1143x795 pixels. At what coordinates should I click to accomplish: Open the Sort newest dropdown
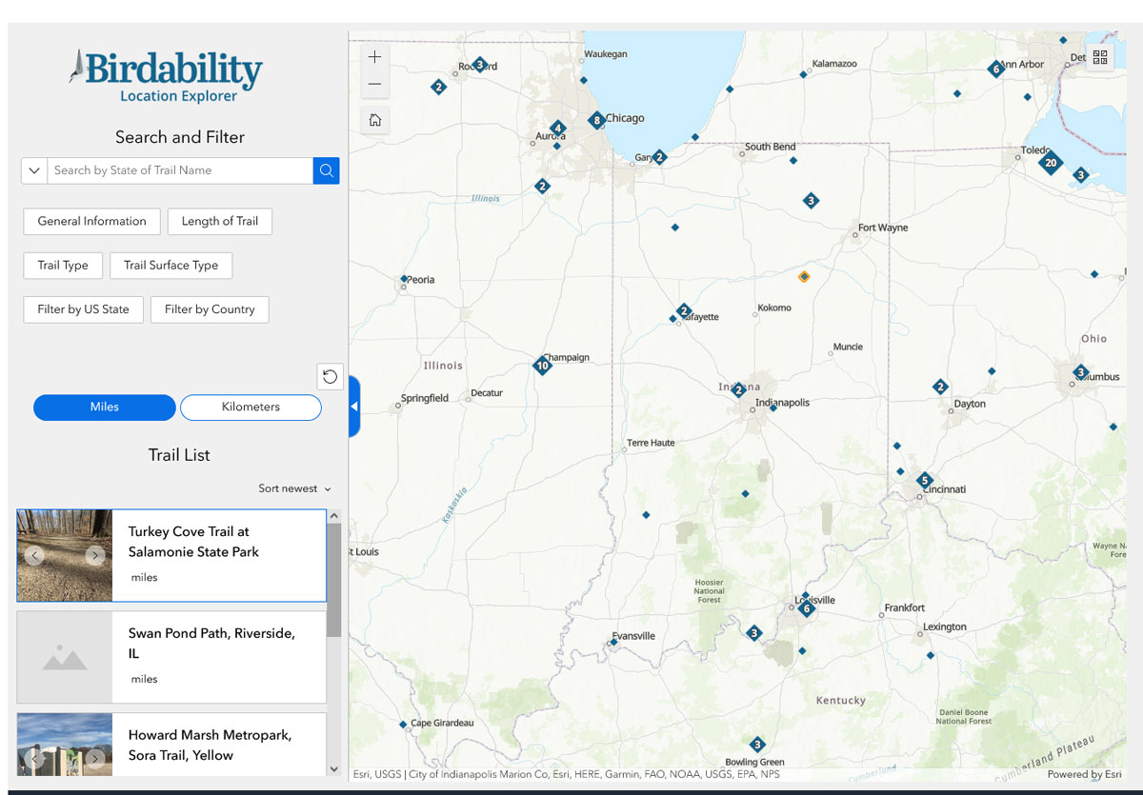click(294, 488)
